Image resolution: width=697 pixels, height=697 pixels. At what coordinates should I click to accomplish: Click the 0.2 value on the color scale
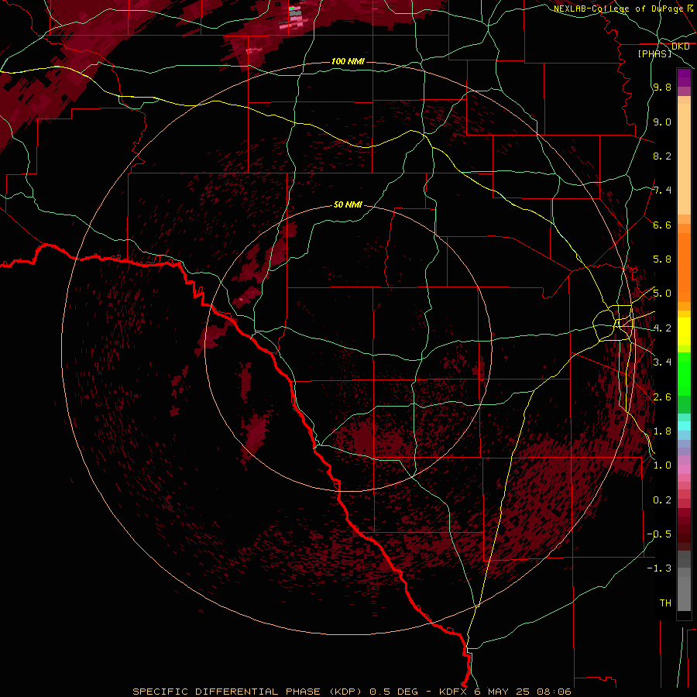[x=662, y=500]
